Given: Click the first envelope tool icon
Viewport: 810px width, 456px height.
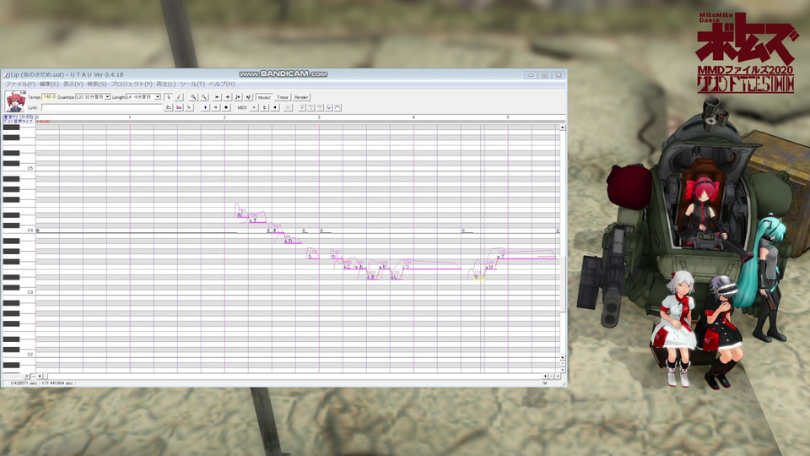Looking at the screenshot, I should coord(302,107).
